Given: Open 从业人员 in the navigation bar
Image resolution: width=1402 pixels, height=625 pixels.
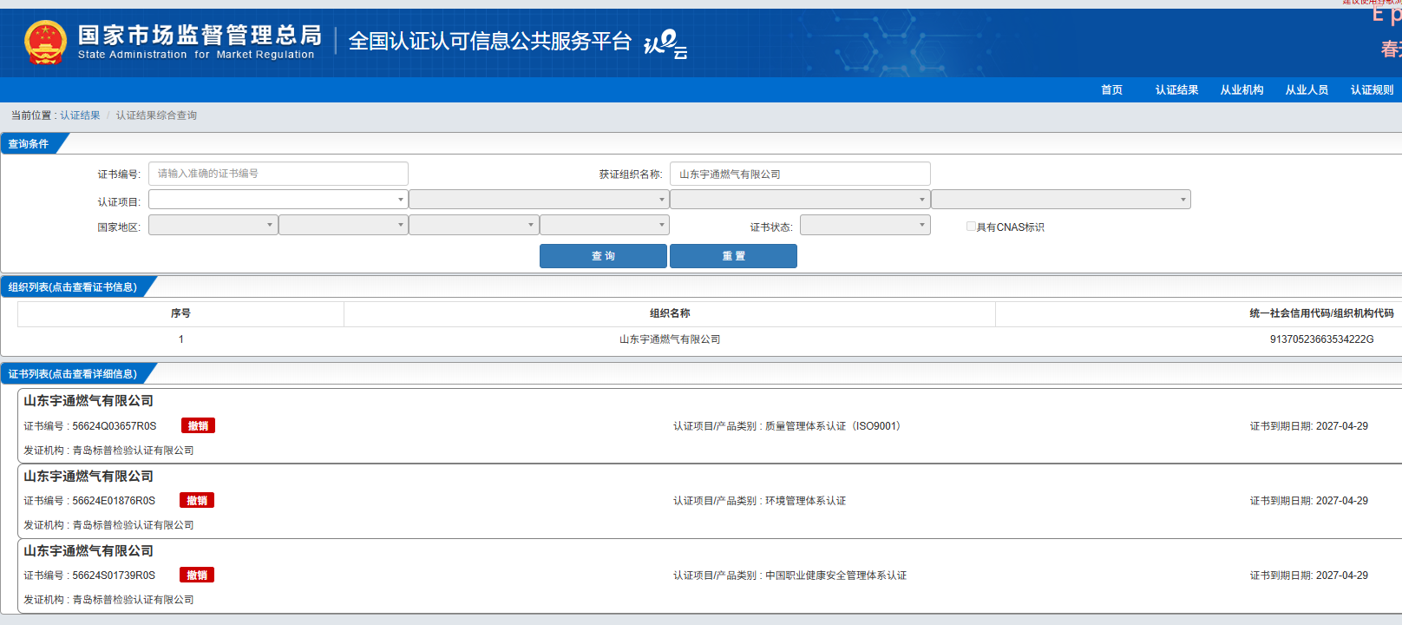Looking at the screenshot, I should click(x=1307, y=90).
